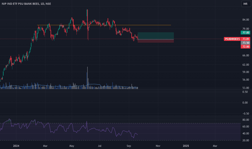Click the Sep label on time axis
Image resolution: width=252 pixels, height=149 pixels.
(129, 146)
